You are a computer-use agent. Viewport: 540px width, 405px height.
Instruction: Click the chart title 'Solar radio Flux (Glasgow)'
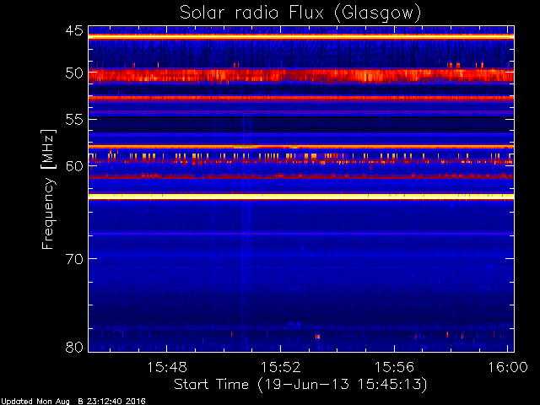(x=300, y=13)
